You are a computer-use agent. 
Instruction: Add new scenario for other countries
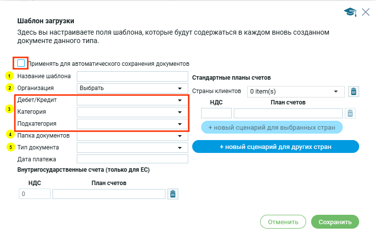275,147
